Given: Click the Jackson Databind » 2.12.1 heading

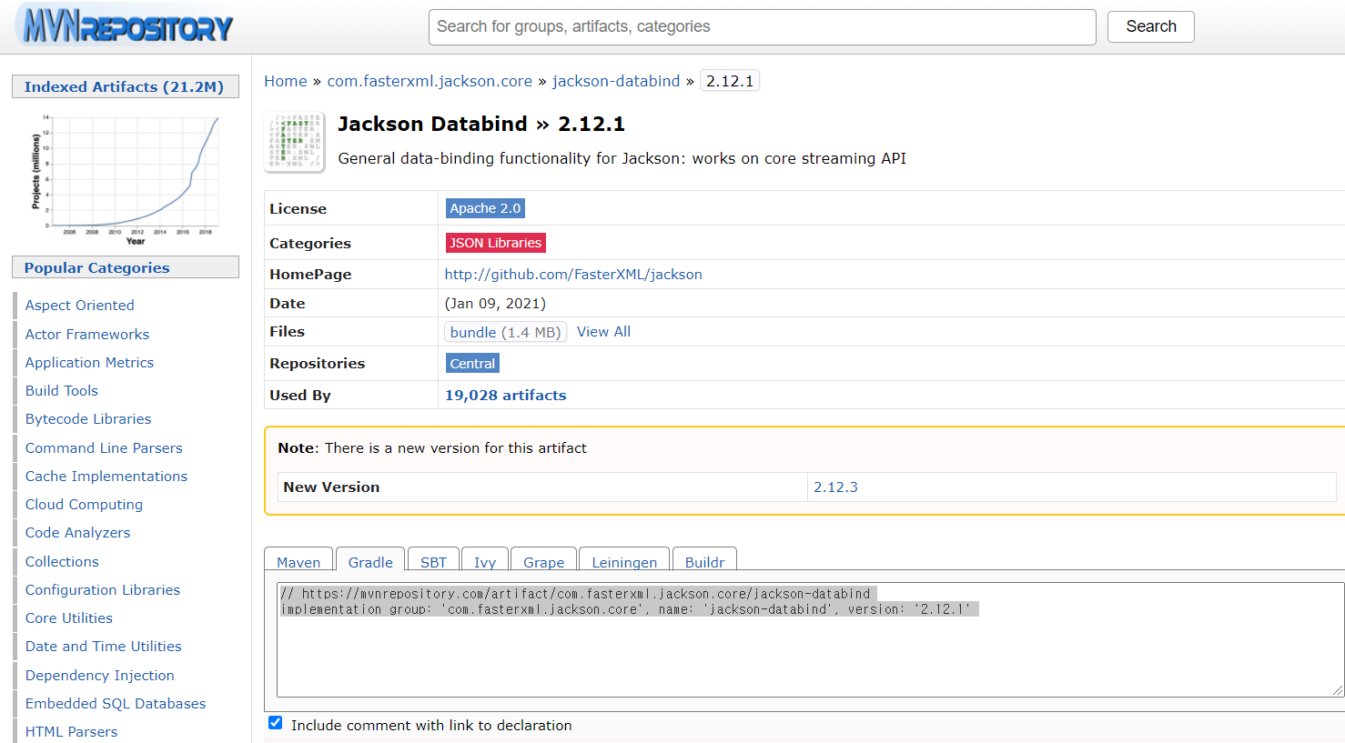Looking at the screenshot, I should click(481, 124).
